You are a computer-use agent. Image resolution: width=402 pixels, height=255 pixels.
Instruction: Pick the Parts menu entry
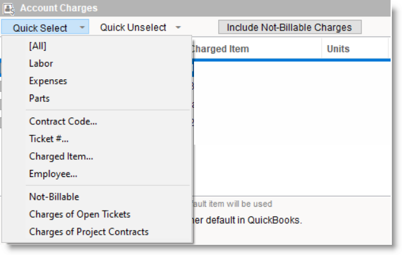click(x=39, y=98)
